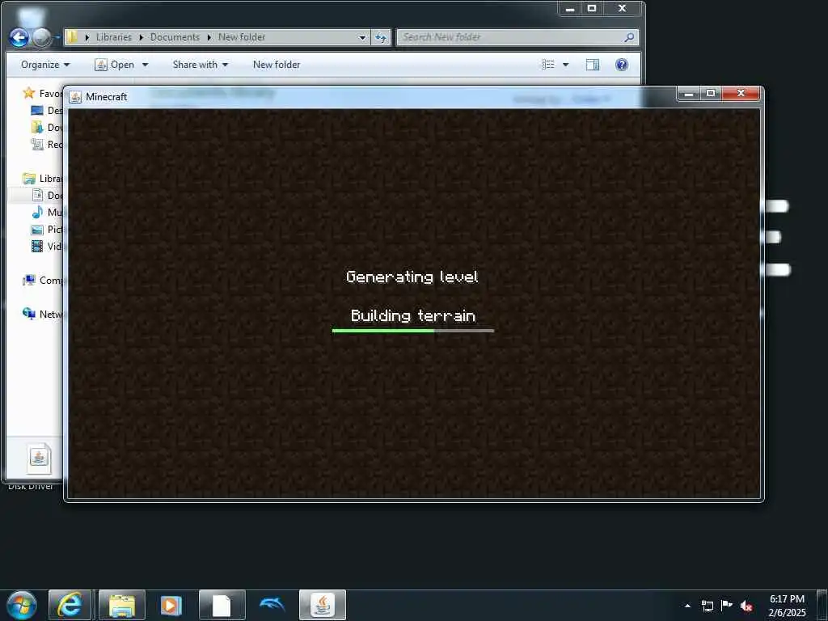Open Windows Media Player from taskbar

(x=171, y=605)
